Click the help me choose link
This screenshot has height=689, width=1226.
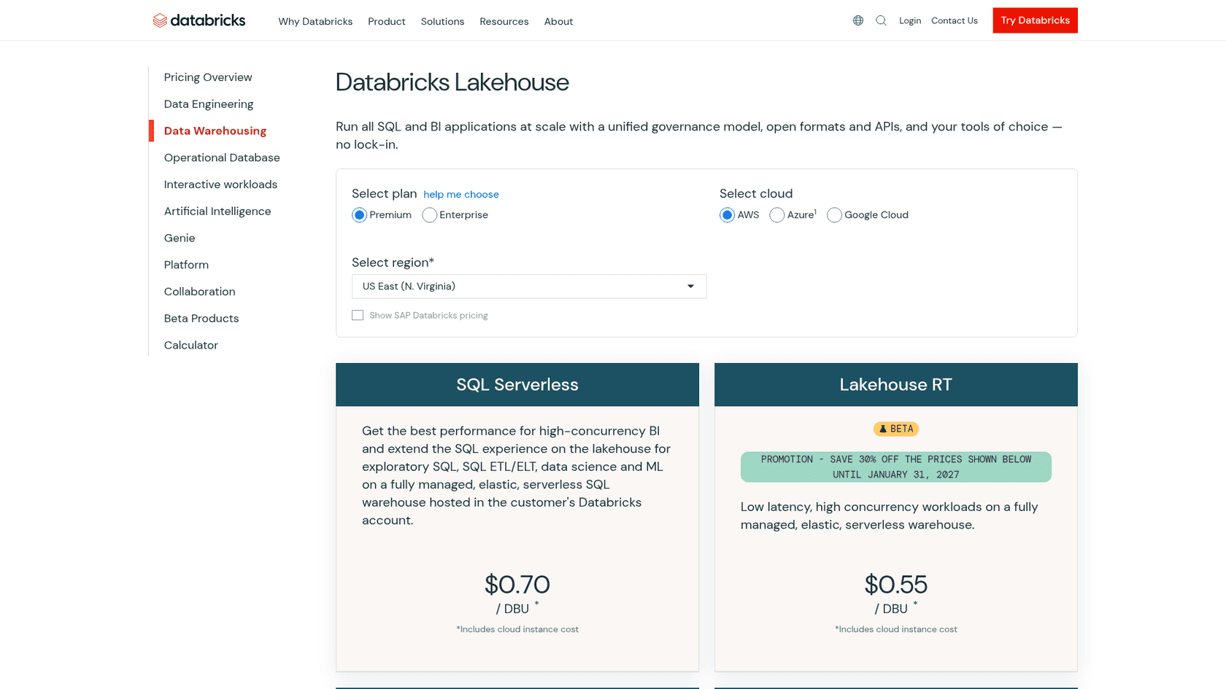pos(461,195)
